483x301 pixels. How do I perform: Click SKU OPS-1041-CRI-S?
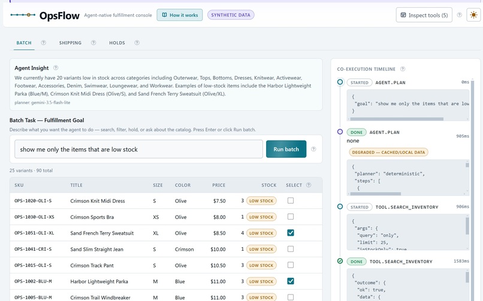click(x=33, y=249)
